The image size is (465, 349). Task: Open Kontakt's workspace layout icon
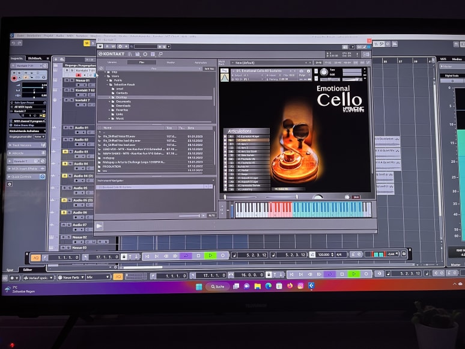click(153, 54)
